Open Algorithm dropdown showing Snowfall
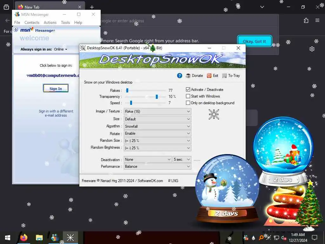325x244 pixels. [157, 126]
